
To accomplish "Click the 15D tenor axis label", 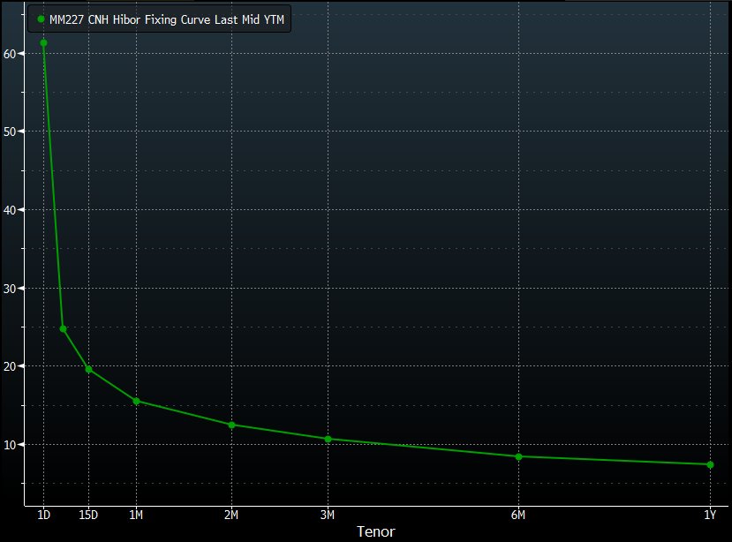I will 88,515.
